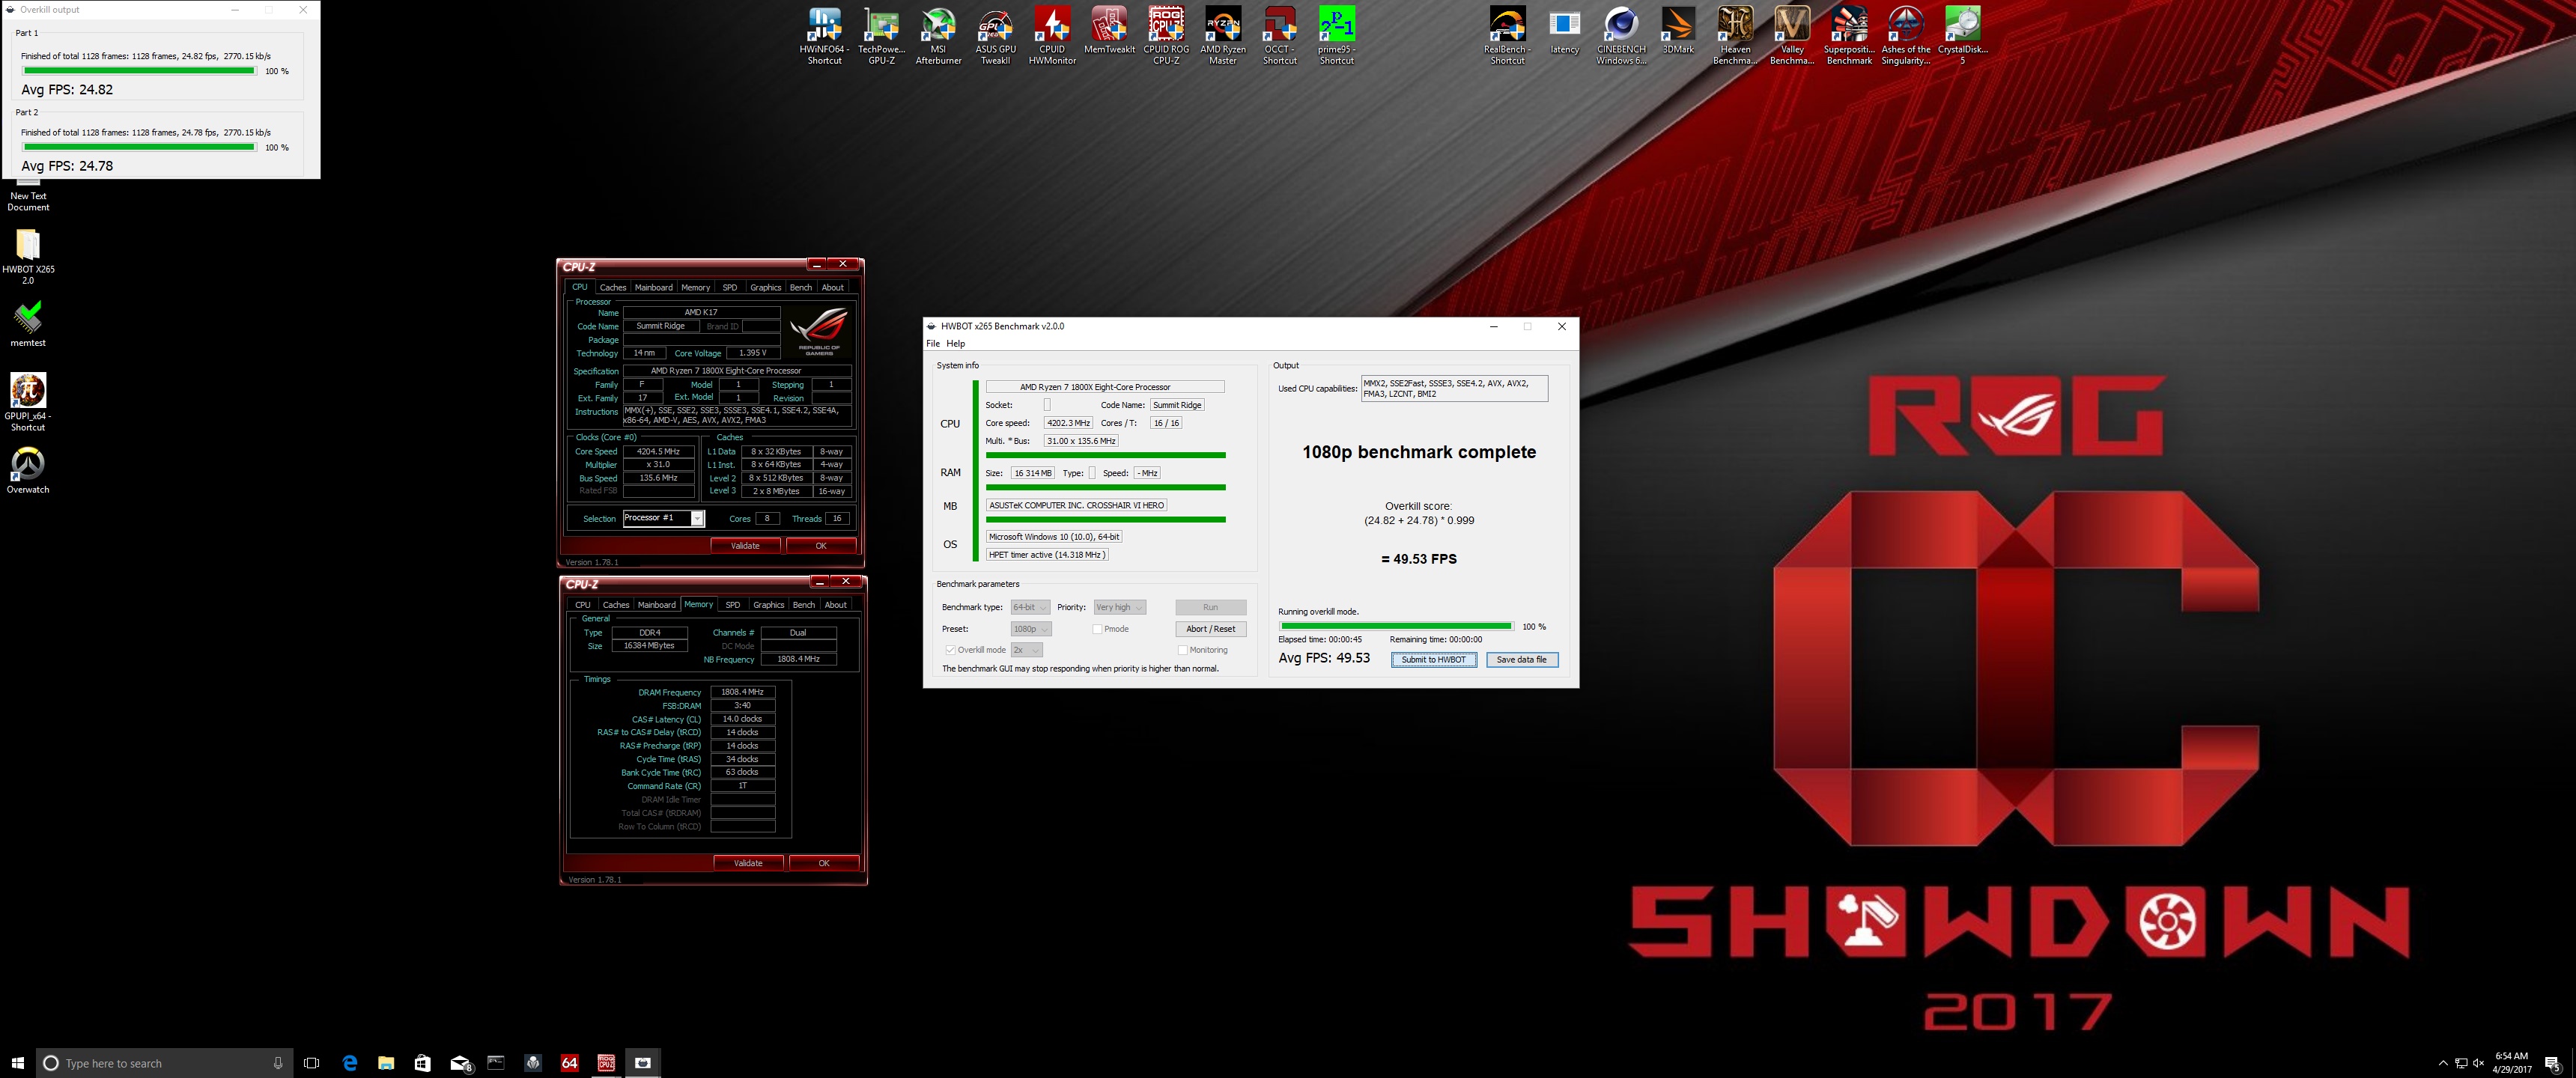
Task: Open the prime95 shortcut icon
Action: 1337,36
